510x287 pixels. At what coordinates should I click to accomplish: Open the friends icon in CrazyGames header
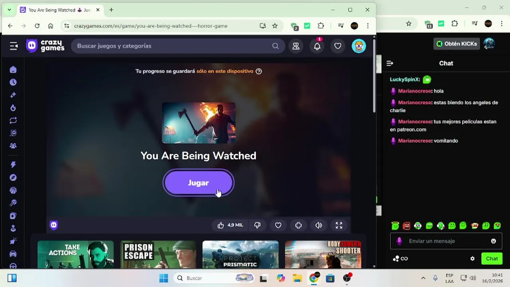pyautogui.click(x=296, y=46)
